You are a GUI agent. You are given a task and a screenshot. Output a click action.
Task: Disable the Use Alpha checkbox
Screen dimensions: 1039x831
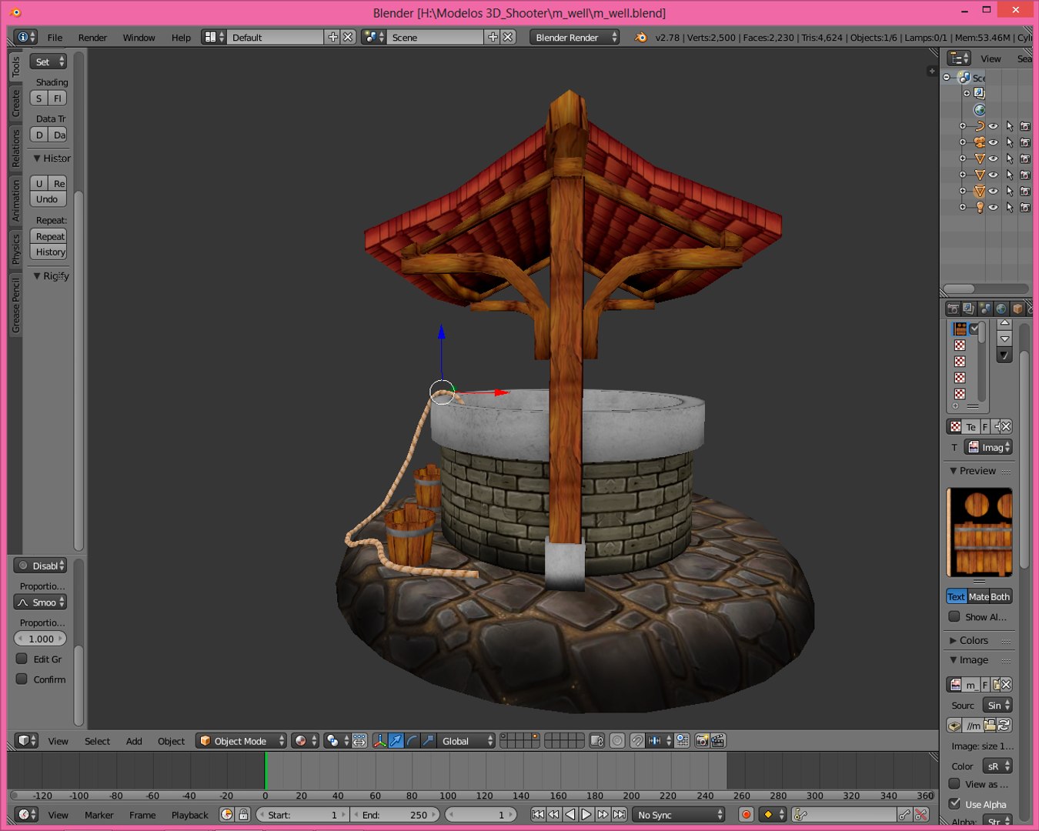point(954,804)
